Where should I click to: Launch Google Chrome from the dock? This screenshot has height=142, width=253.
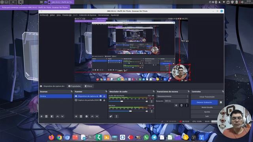[59, 137]
